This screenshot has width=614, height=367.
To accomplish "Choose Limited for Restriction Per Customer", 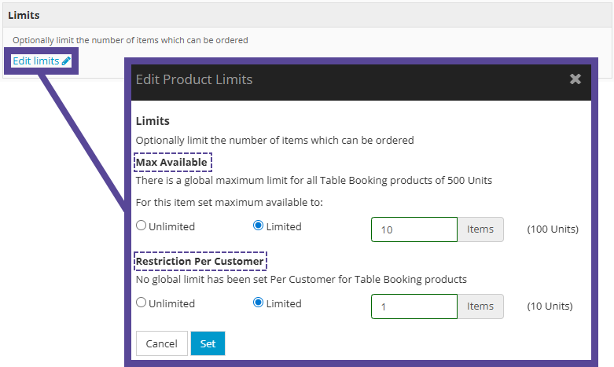I will click(x=258, y=303).
